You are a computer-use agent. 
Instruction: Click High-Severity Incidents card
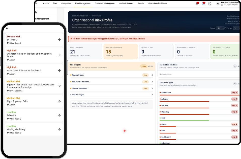tap(192, 52)
